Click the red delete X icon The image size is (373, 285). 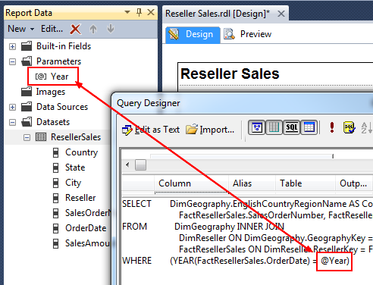(x=75, y=29)
